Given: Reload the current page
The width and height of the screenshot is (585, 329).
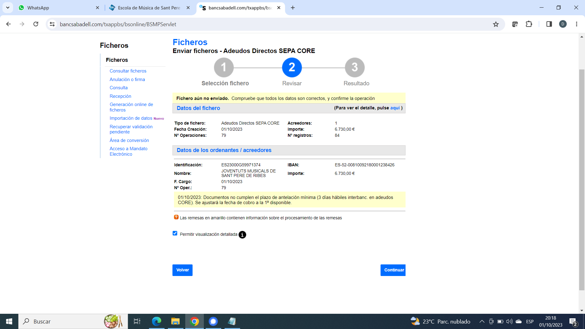Looking at the screenshot, I should tap(36, 24).
